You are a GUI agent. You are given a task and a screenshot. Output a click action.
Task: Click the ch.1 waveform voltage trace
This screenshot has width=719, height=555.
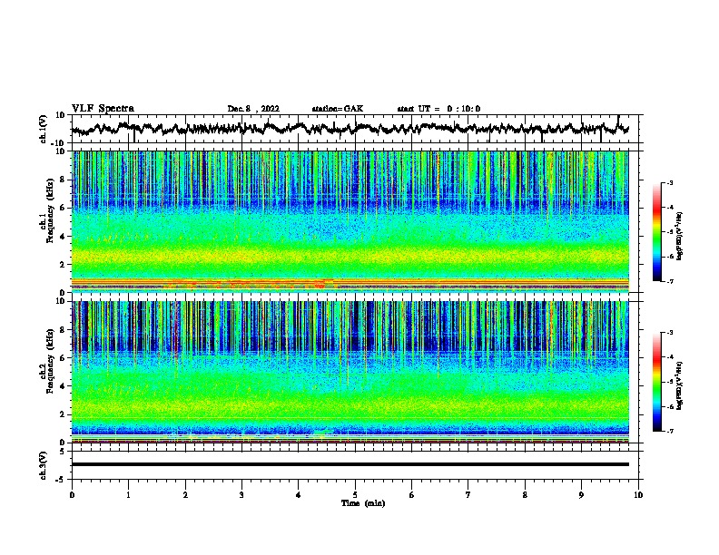(350, 129)
